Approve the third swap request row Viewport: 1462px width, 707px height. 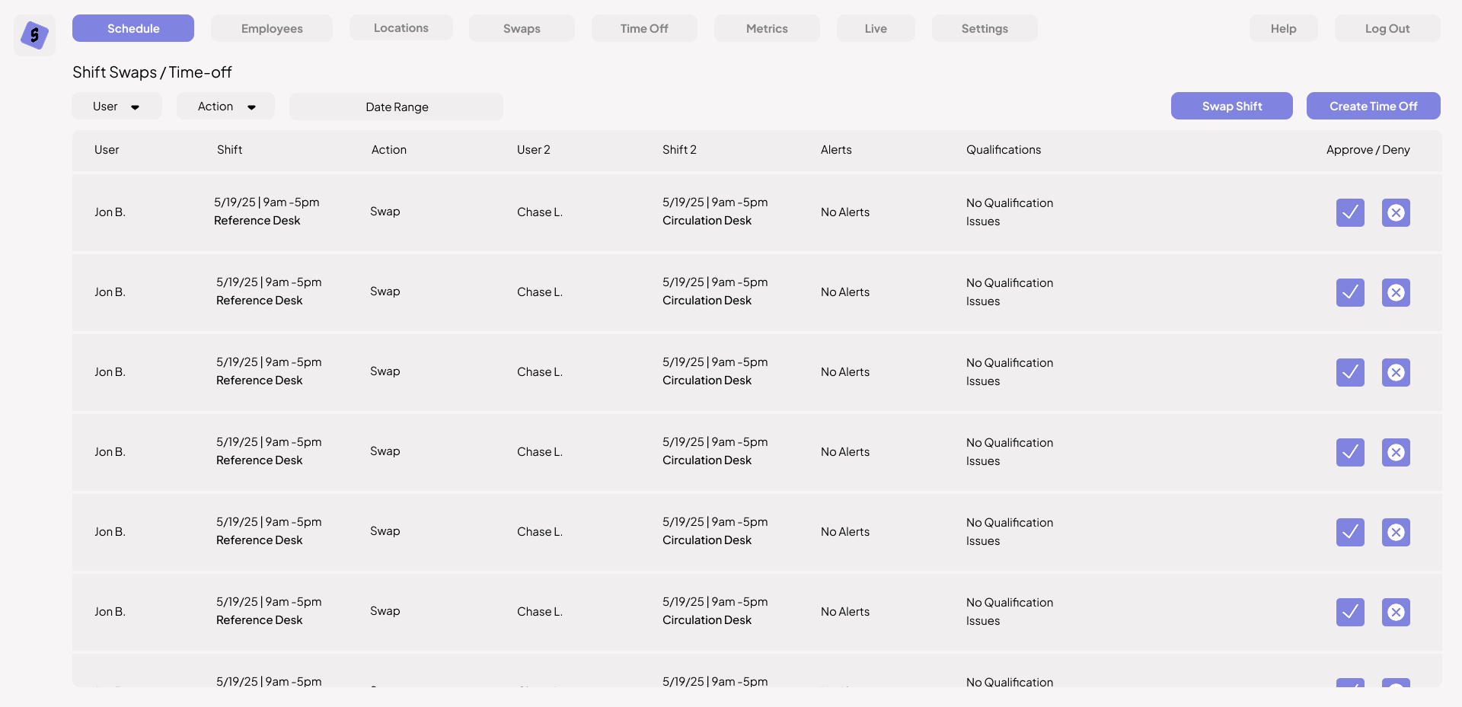[1349, 372]
